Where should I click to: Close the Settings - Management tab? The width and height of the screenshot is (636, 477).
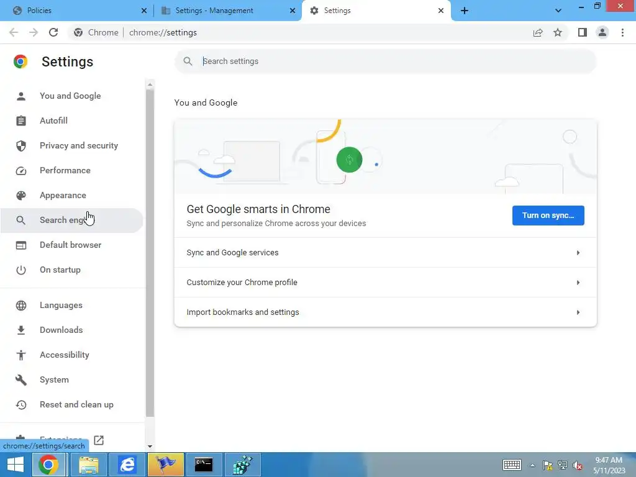tap(293, 11)
